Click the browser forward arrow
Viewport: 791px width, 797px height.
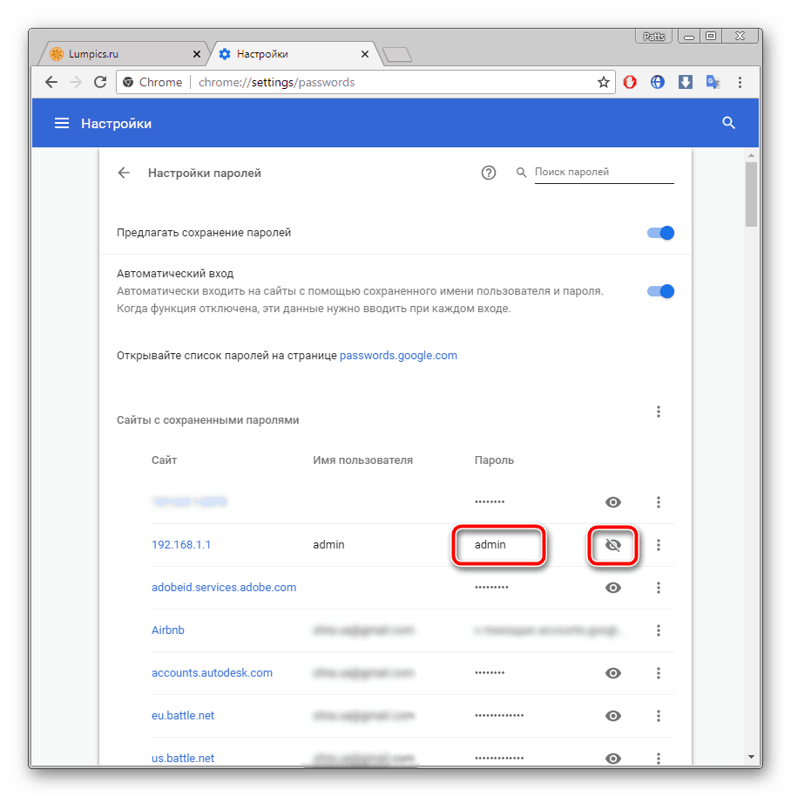pyautogui.click(x=76, y=82)
